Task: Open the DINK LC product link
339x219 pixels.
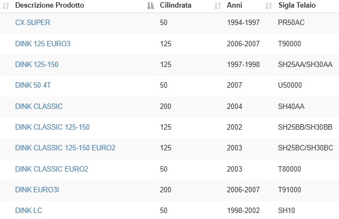Action: pos(29,211)
